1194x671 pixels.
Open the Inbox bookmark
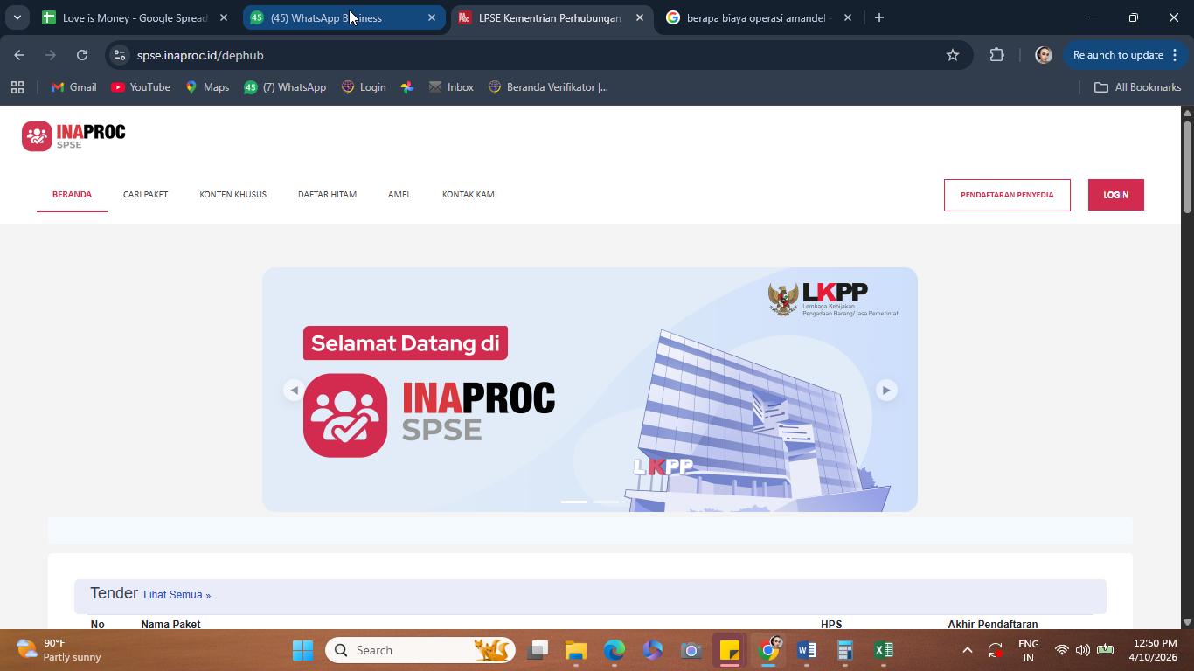click(451, 87)
